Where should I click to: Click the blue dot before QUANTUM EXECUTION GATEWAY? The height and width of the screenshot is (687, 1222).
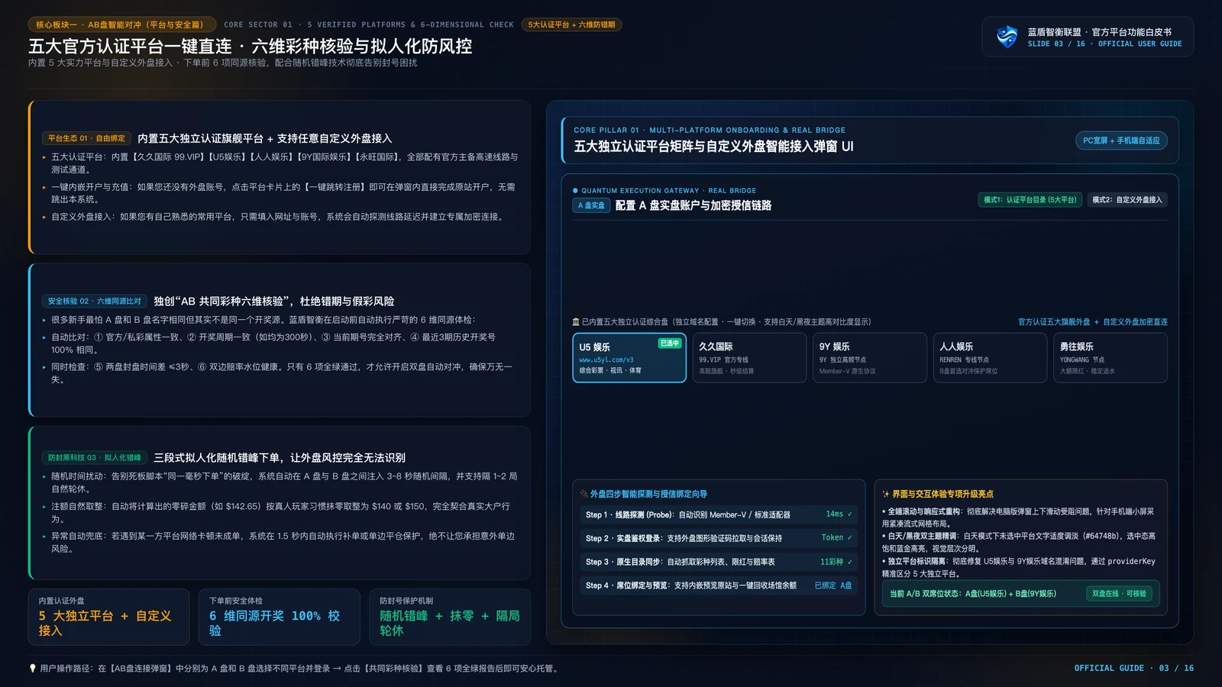pyautogui.click(x=575, y=191)
